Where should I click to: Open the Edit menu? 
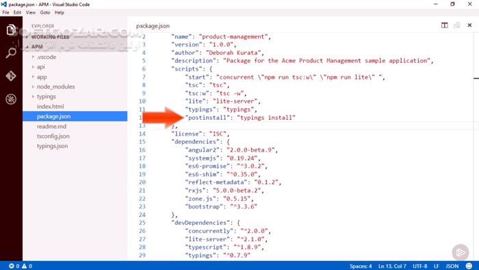click(x=17, y=12)
